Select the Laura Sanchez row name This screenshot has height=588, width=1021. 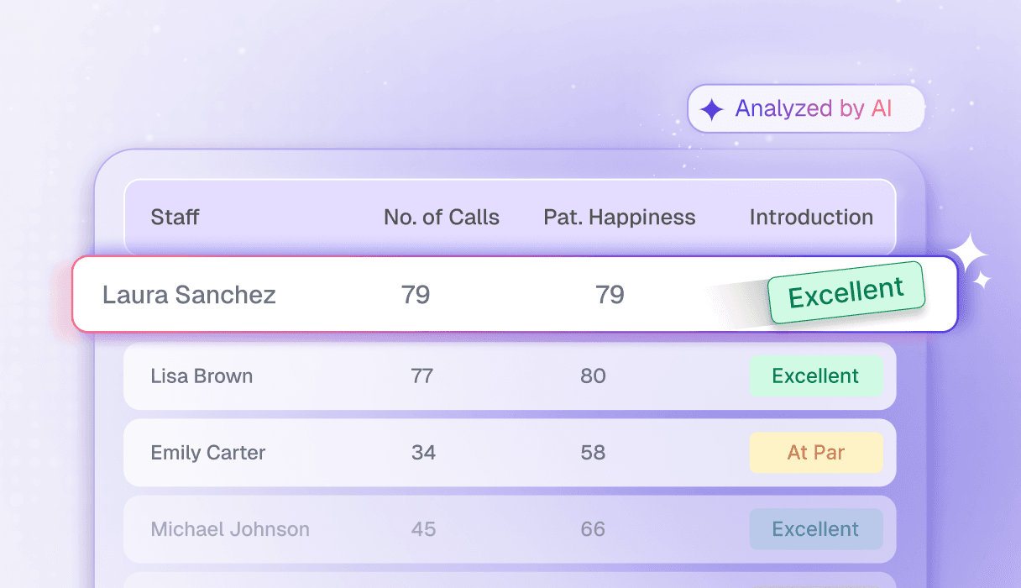[189, 295]
